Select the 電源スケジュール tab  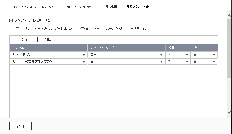click(137, 7)
